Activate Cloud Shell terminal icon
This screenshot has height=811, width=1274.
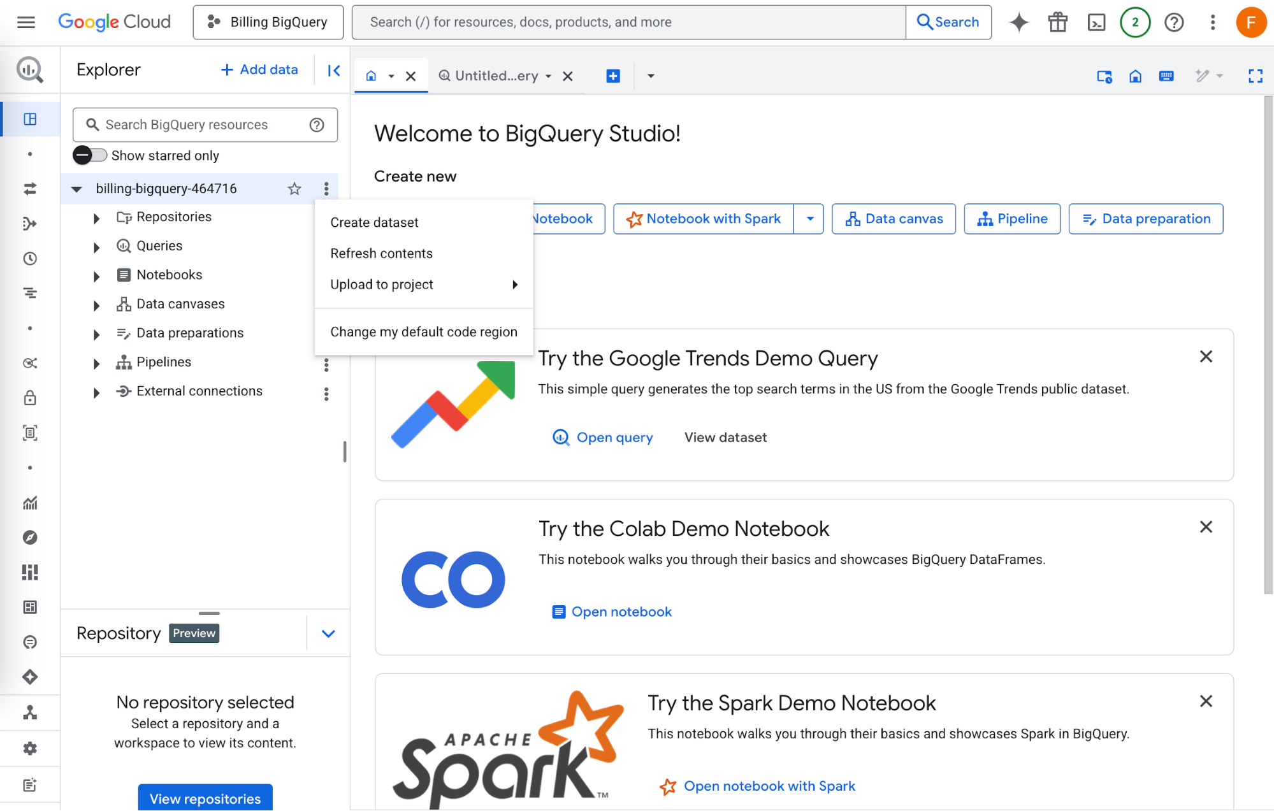(1096, 22)
